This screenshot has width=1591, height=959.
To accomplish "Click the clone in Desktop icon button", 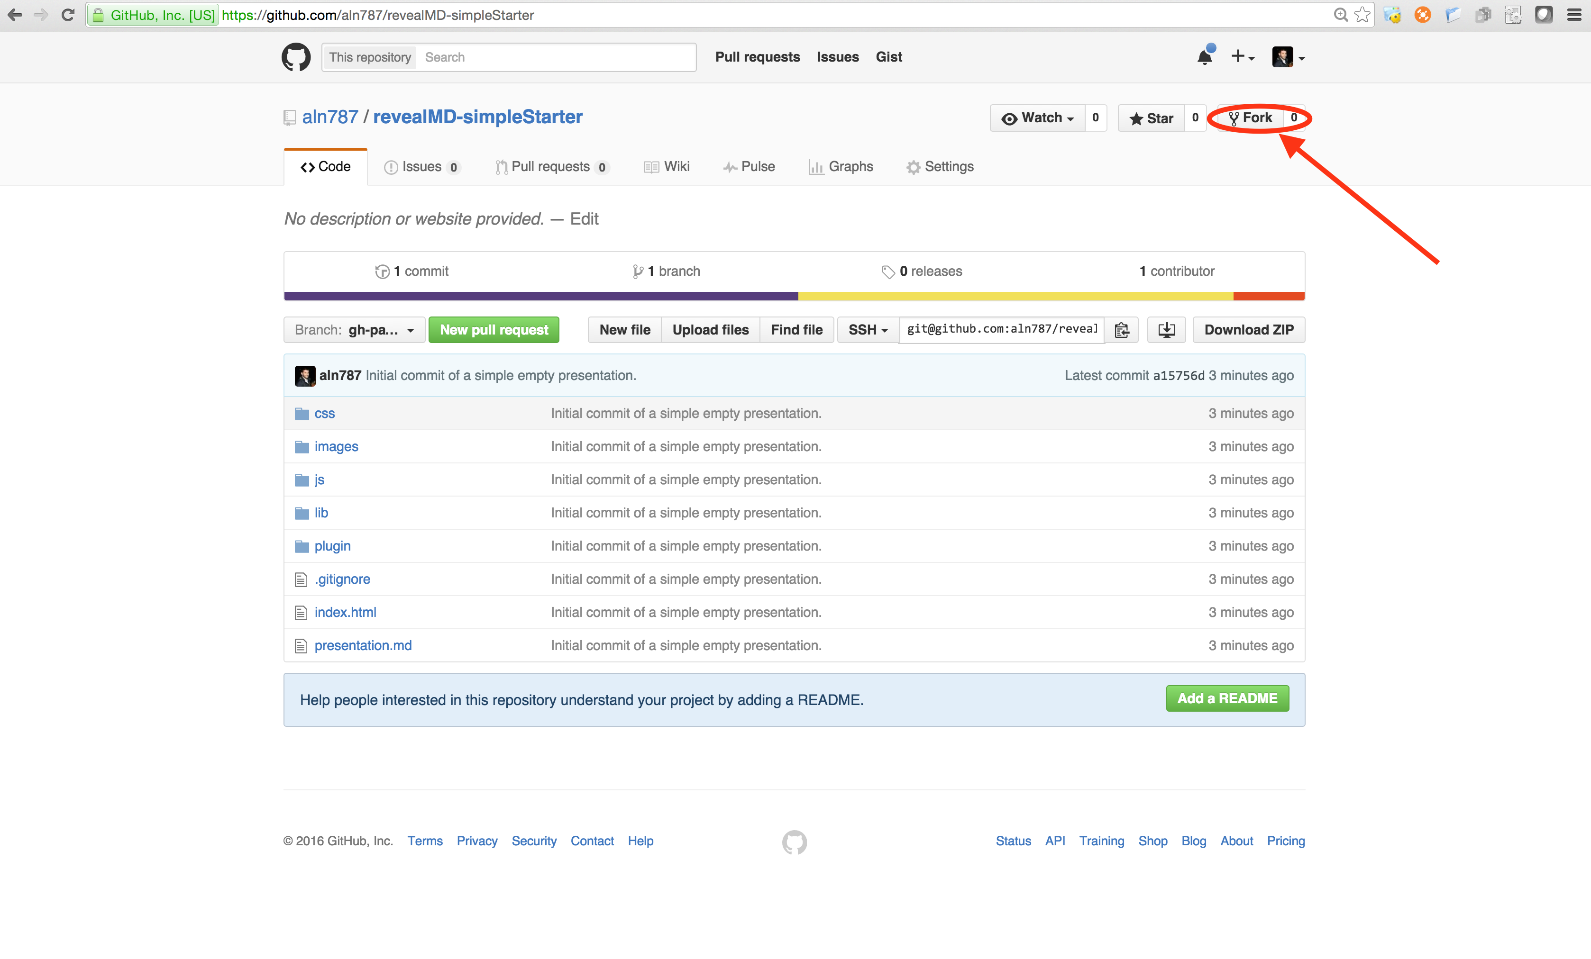I will pos(1166,330).
